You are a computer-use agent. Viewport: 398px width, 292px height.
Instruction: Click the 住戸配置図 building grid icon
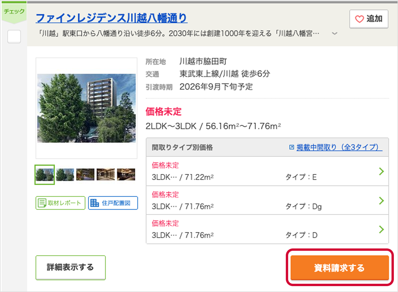click(x=94, y=203)
